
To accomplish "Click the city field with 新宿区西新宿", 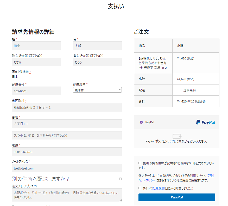I will point(67,107).
